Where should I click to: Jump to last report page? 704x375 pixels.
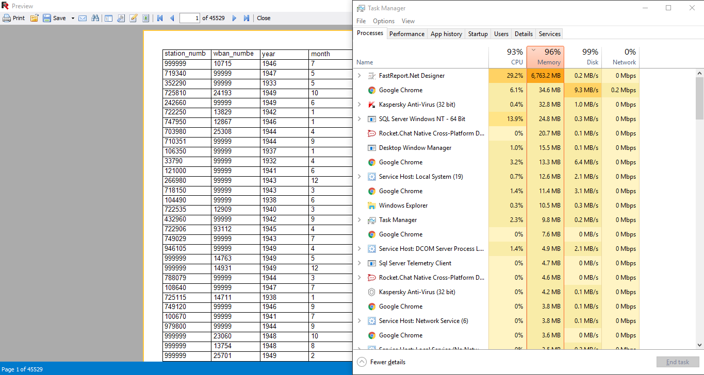click(x=247, y=18)
